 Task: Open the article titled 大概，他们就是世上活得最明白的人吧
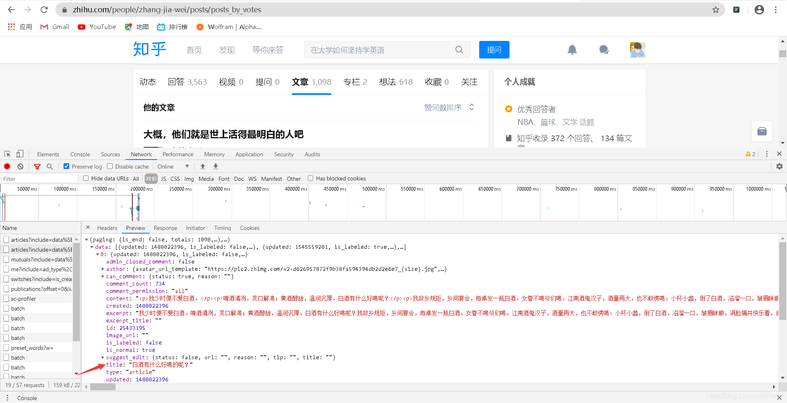(x=223, y=134)
